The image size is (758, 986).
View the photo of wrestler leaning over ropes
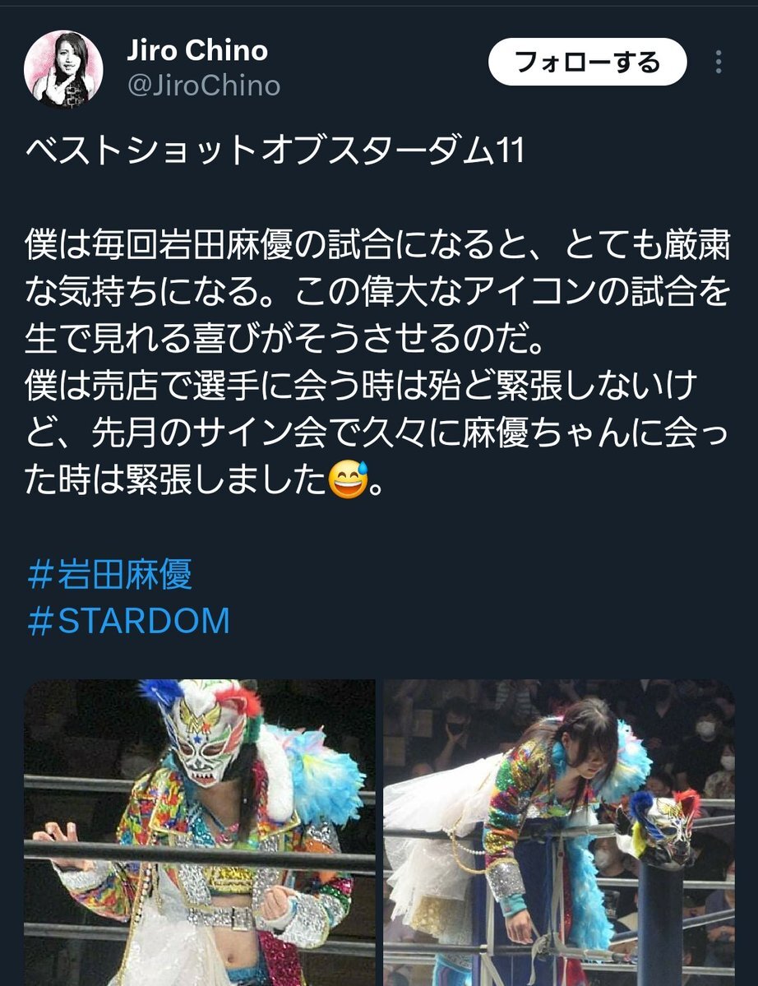tap(559, 832)
